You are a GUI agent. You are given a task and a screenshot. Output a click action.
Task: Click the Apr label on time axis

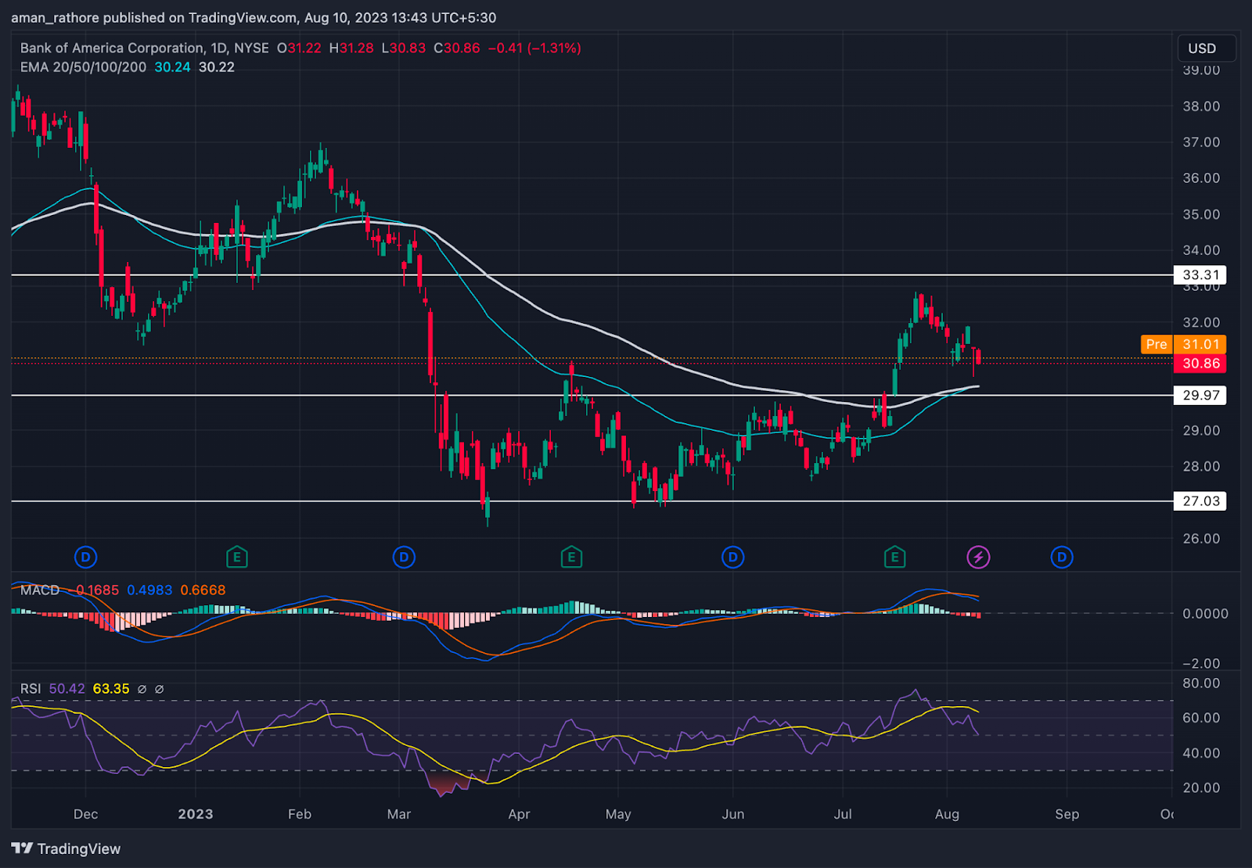[x=519, y=814]
